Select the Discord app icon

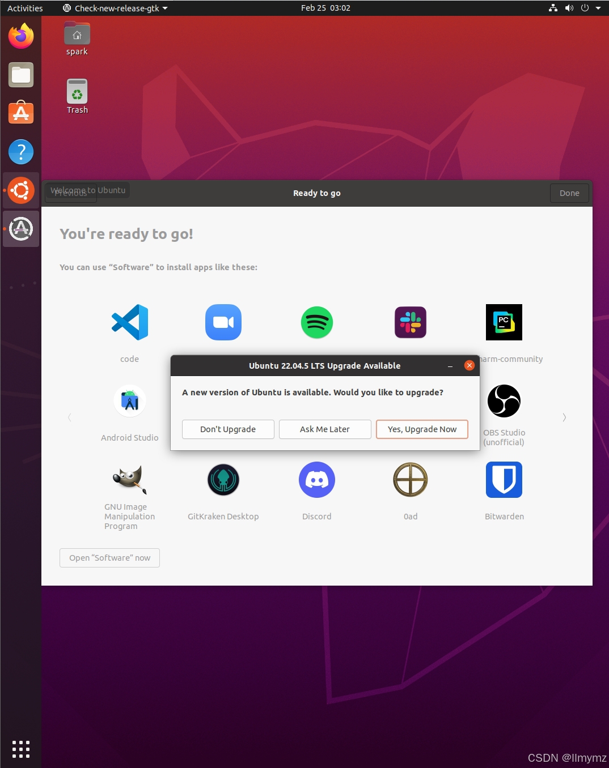click(317, 480)
